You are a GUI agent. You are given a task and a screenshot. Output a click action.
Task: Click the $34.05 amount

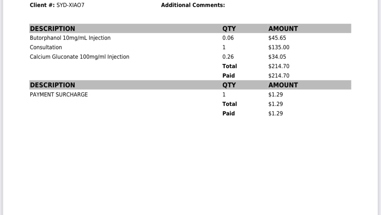pyautogui.click(x=277, y=57)
